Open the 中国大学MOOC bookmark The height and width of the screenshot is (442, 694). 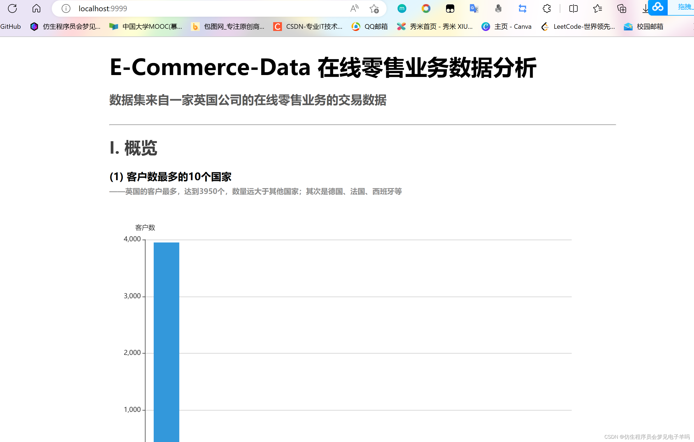click(x=146, y=27)
